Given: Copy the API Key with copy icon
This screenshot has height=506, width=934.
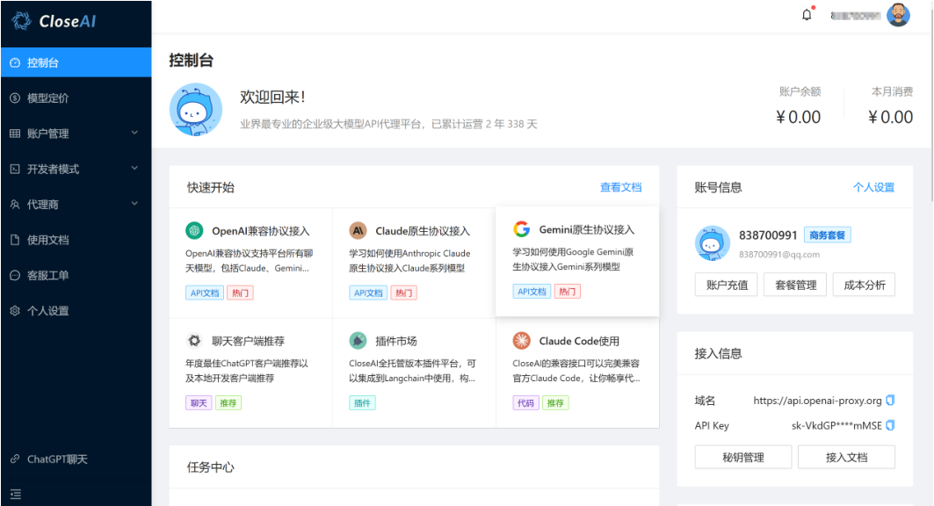Looking at the screenshot, I should click(x=890, y=425).
